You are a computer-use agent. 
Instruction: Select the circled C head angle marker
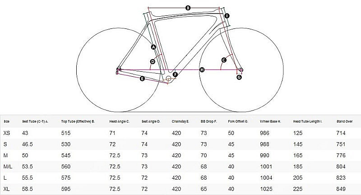(224, 60)
